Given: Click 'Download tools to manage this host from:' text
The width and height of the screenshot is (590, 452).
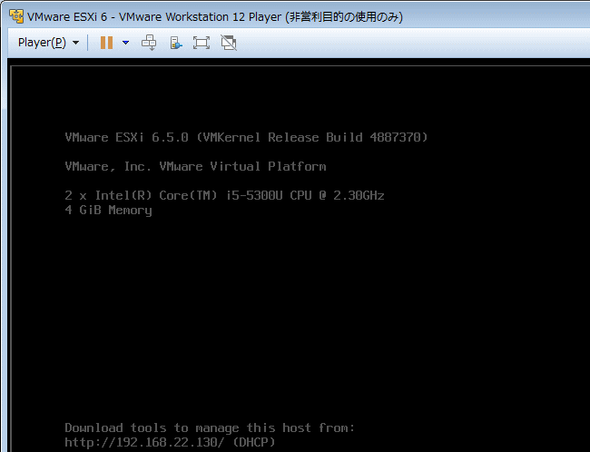Looking at the screenshot, I should click(x=210, y=427).
